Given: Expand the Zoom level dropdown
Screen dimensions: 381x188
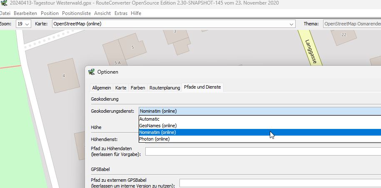Looking at the screenshot, I should 23,24.
